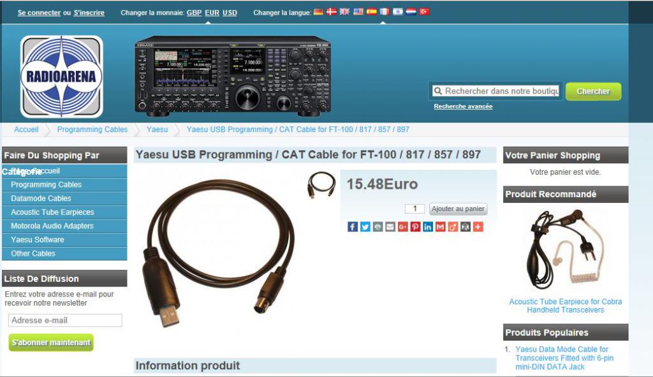Viewport: 653px width, 377px height.
Task: Switch language with the UK flag
Action: 344,11
